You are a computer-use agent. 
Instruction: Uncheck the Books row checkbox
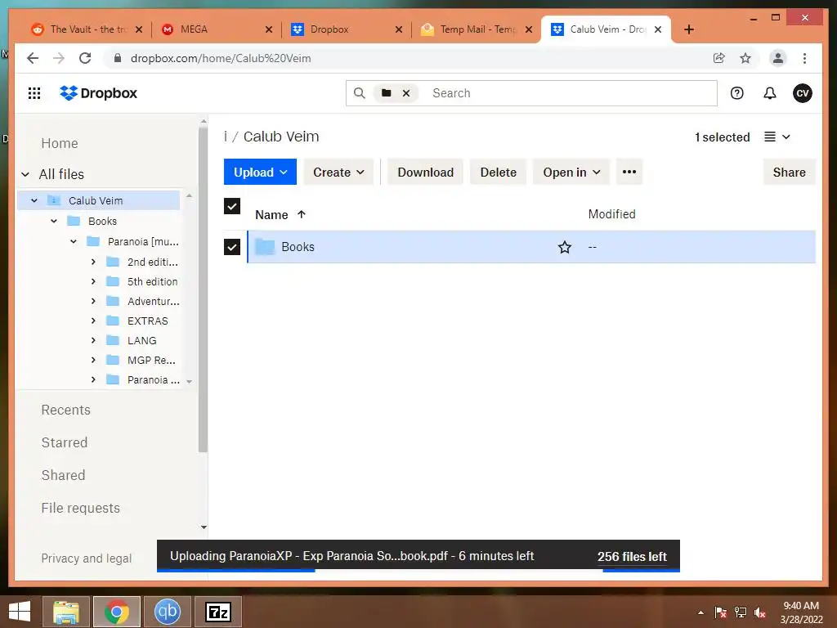[x=231, y=247]
